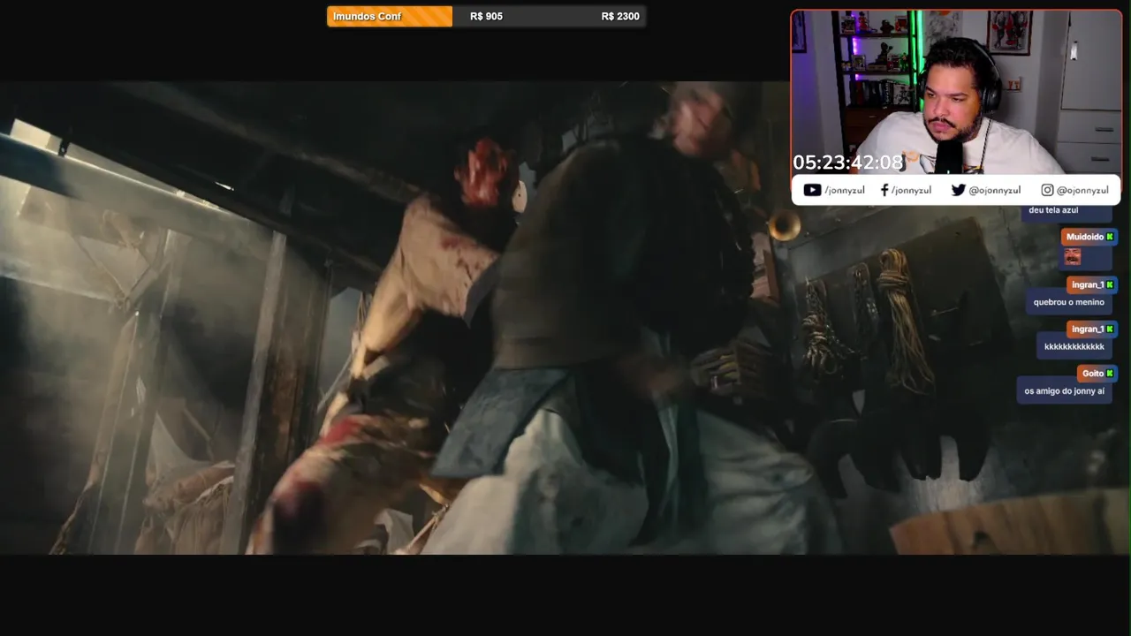Click the green badge next to Goito

coord(1110,374)
